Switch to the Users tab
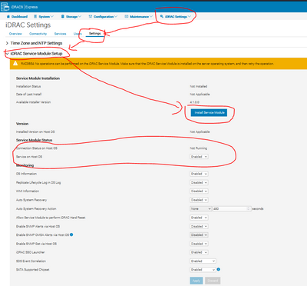Image resolution: width=307 pixels, height=286 pixels. [78, 34]
